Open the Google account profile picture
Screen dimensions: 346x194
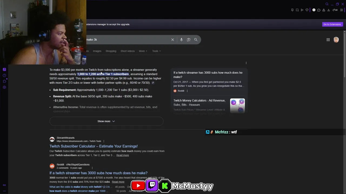(336, 40)
